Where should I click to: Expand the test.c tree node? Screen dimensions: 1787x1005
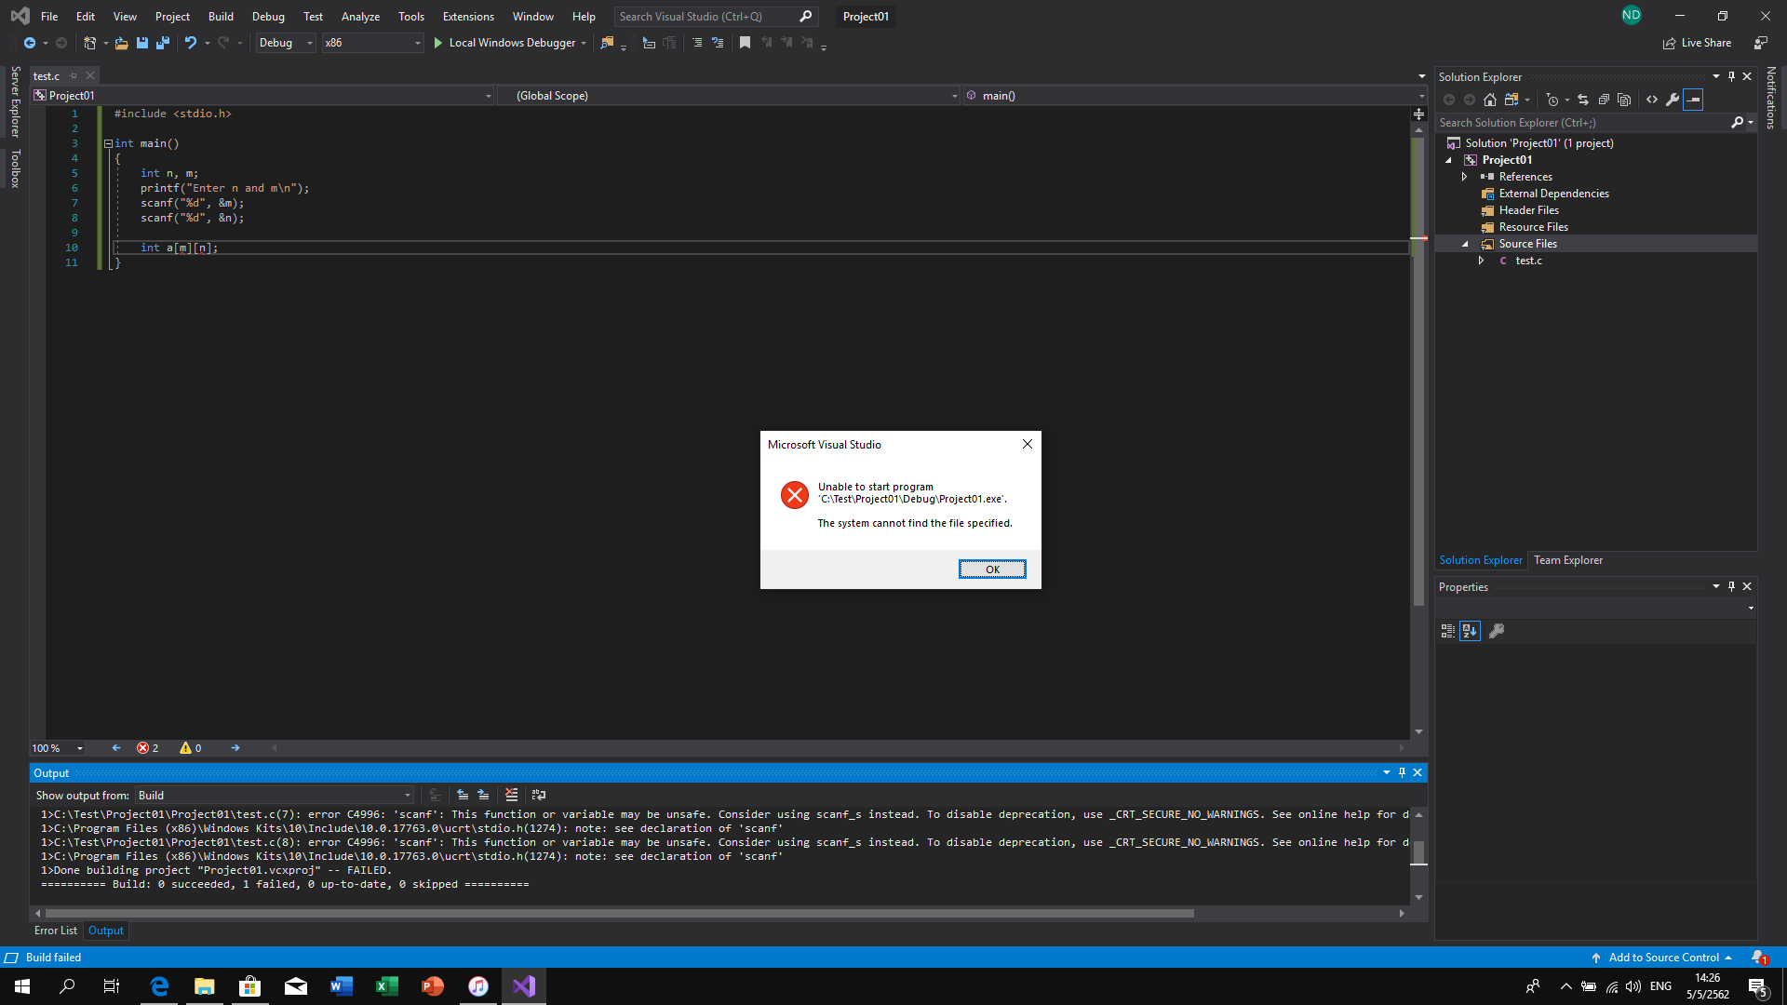tap(1481, 261)
